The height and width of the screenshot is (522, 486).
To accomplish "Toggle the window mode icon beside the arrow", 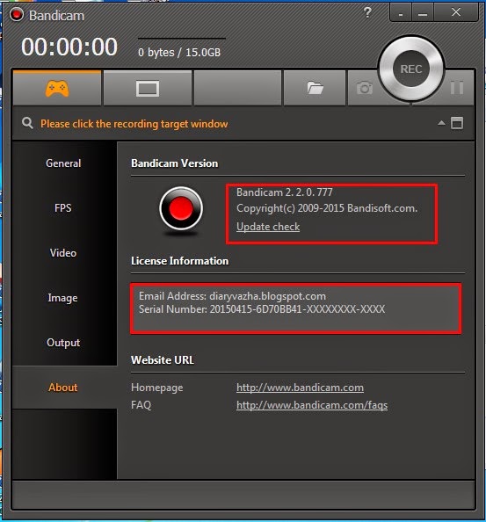I will (457, 123).
